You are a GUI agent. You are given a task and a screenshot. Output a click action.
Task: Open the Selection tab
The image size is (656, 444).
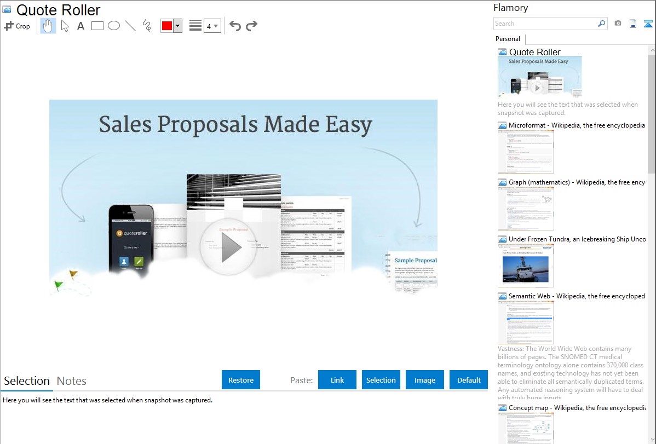(x=27, y=381)
